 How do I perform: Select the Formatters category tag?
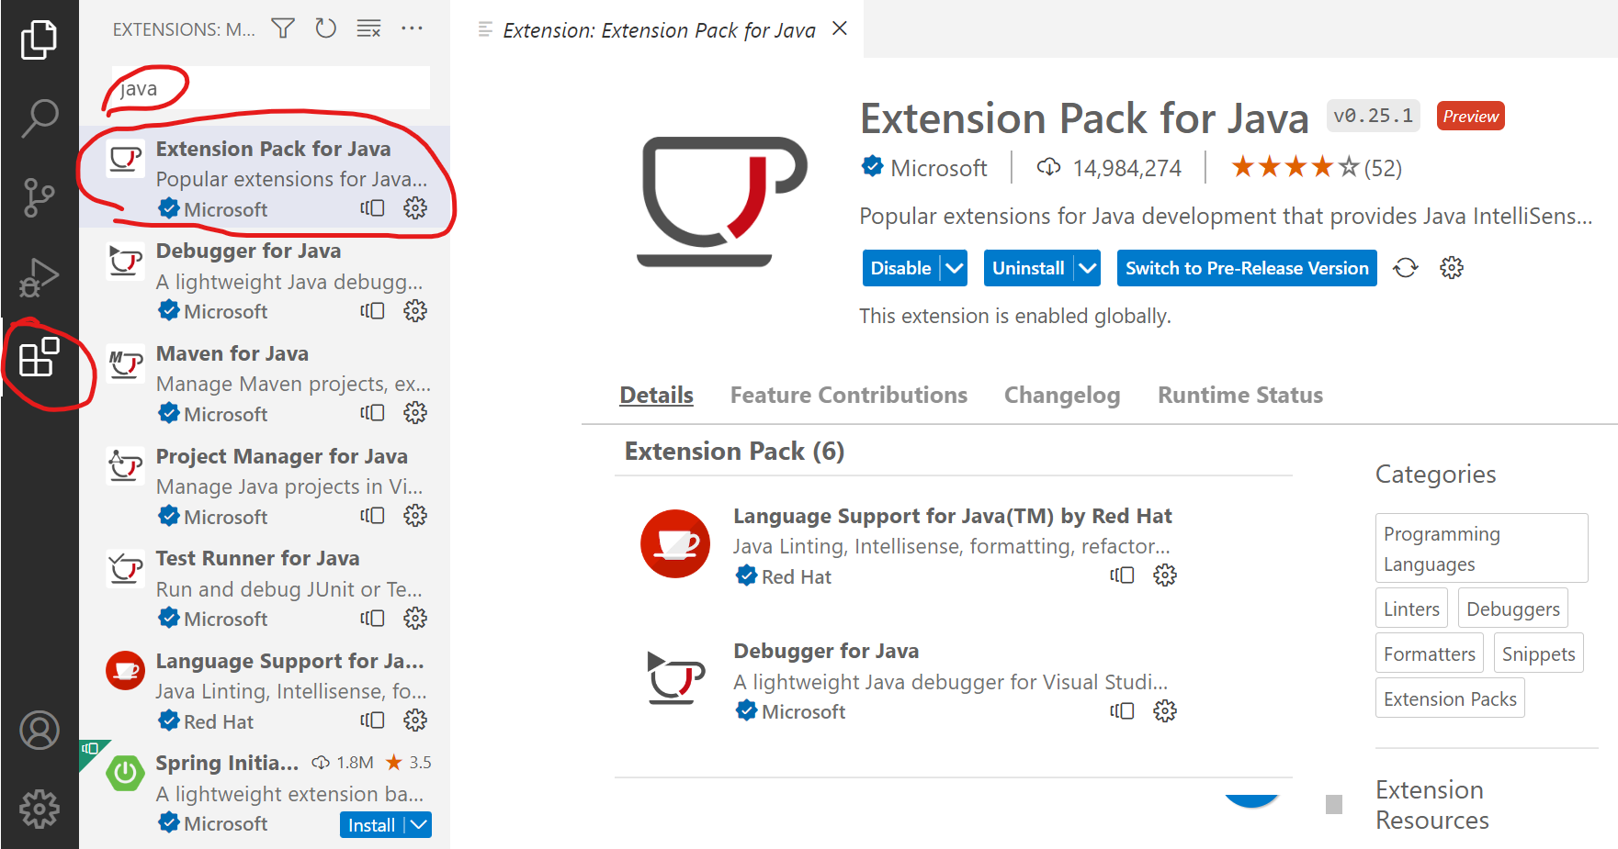click(x=1429, y=654)
